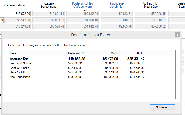
Task: Click the Kostenberechnung column label
Action: [49, 5]
